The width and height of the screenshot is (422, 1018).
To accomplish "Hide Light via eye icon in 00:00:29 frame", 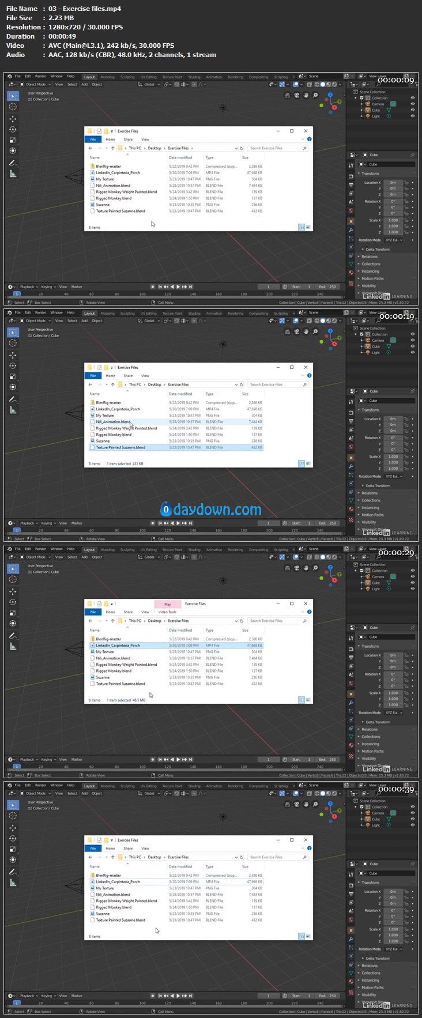I will (x=412, y=589).
